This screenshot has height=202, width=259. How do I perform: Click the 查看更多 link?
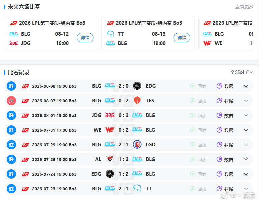pyautogui.click(x=244, y=7)
